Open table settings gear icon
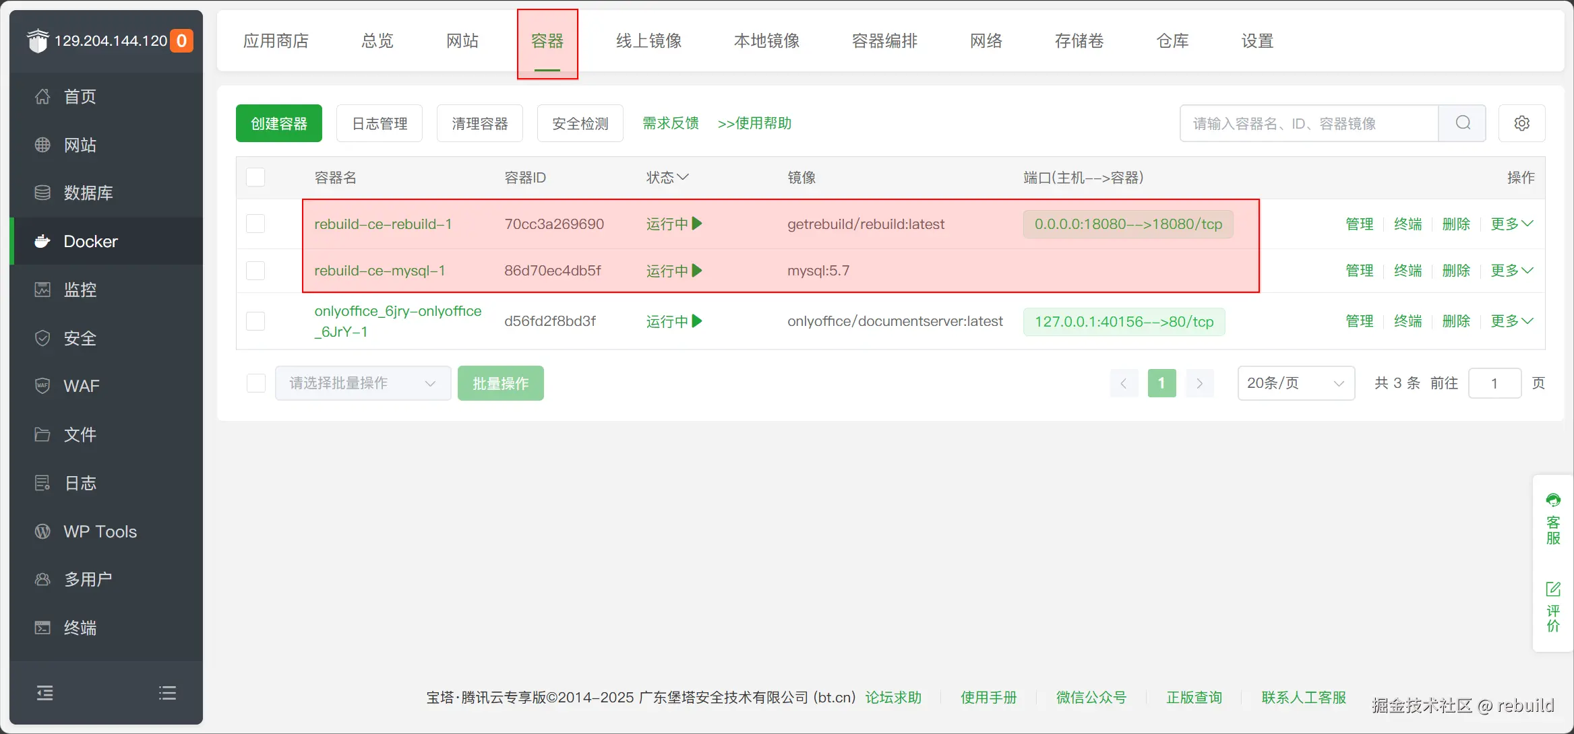Viewport: 1574px width, 734px height. (x=1521, y=123)
